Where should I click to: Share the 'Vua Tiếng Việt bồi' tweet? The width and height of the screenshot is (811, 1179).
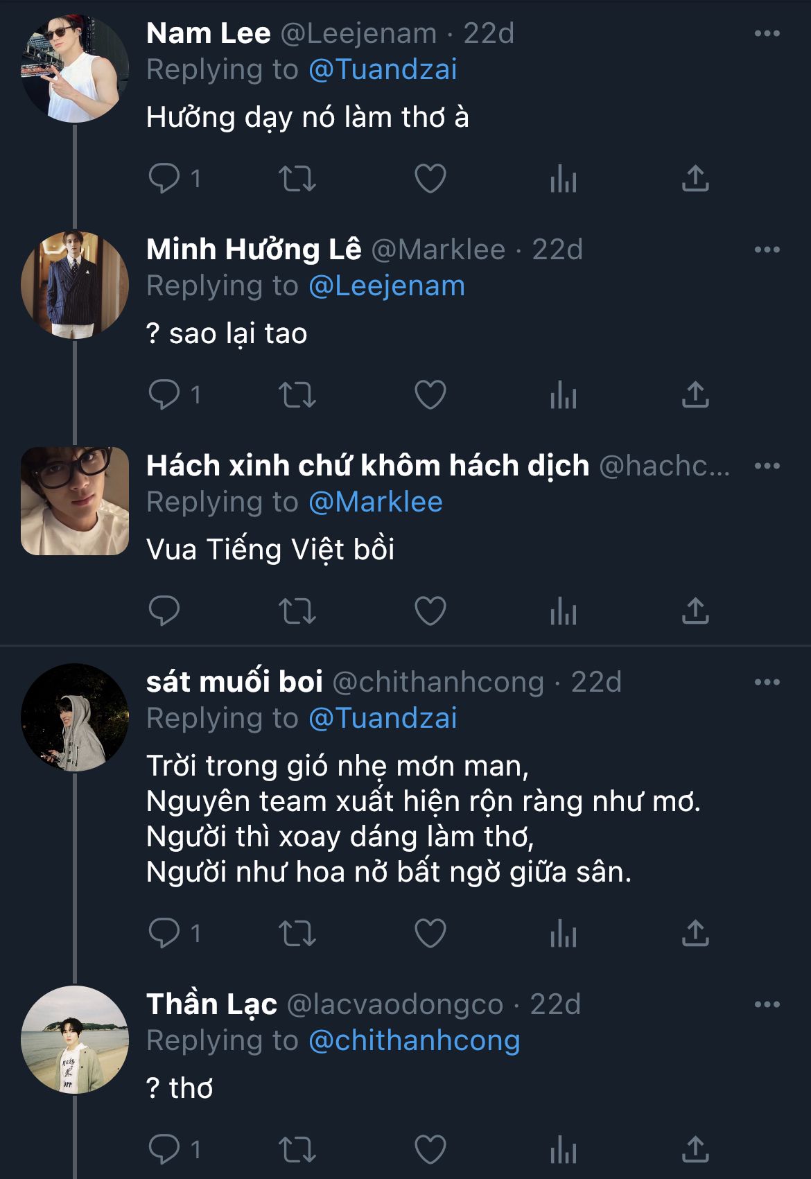[x=695, y=611]
